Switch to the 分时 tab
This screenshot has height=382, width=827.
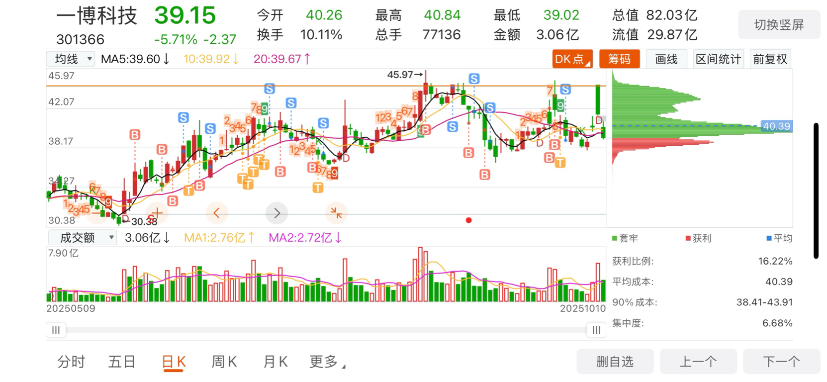pos(71,362)
